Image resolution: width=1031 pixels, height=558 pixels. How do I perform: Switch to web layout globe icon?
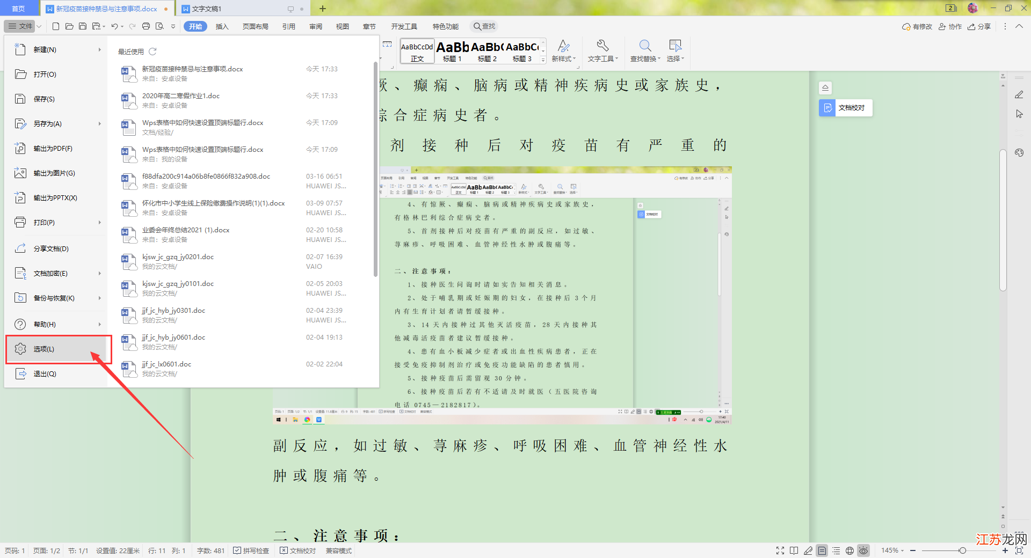850,550
